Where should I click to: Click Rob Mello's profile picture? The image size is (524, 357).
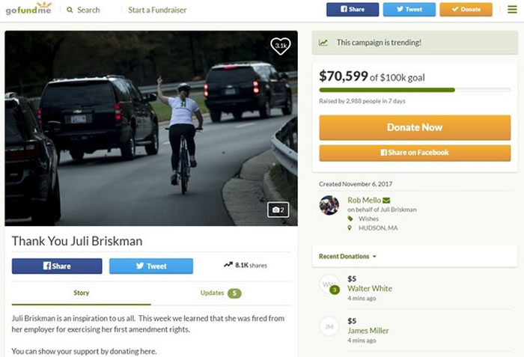[x=329, y=205]
